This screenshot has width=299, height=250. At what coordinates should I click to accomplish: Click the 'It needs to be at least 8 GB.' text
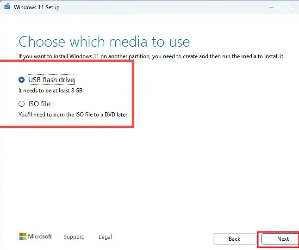tap(51, 91)
